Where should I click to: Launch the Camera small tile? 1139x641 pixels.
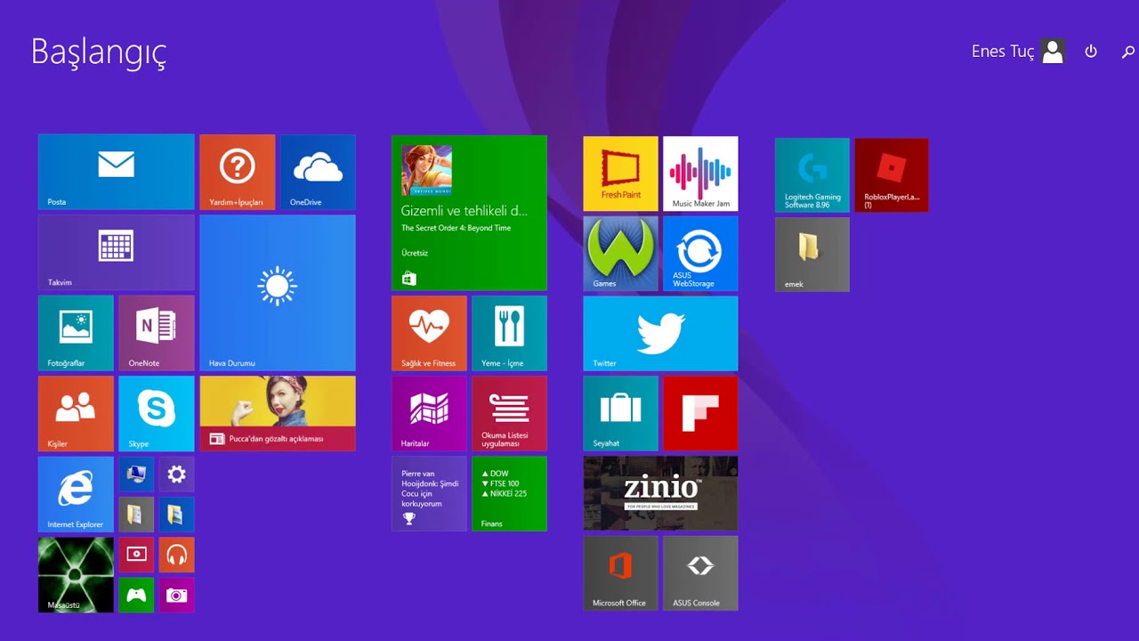coord(177,596)
